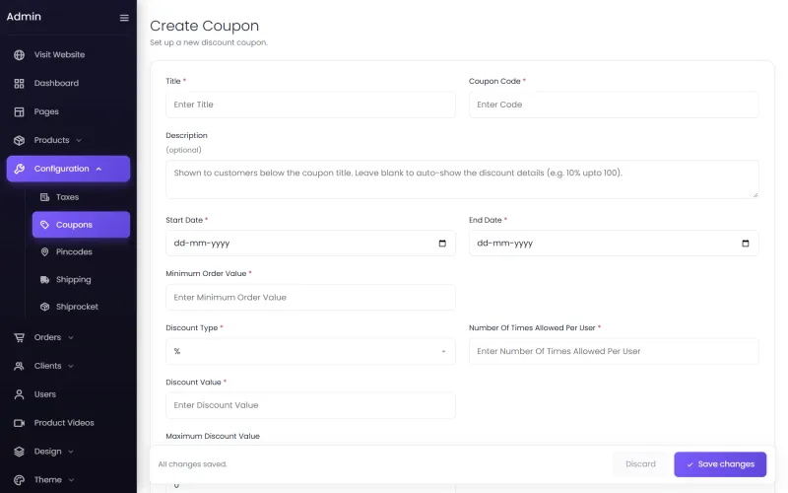Select Shipping under Configuration
Screen dimensions: 788x493
81,279
